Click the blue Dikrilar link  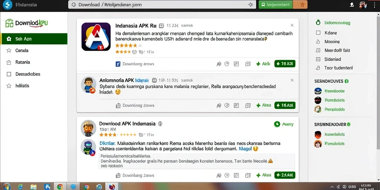[107, 143]
